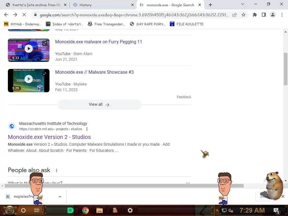Open Settings gear on the taskbar
This screenshot has height=216, width=288.
[130, 210]
